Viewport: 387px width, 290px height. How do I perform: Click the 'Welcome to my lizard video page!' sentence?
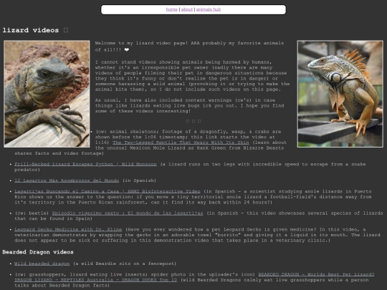(142, 43)
